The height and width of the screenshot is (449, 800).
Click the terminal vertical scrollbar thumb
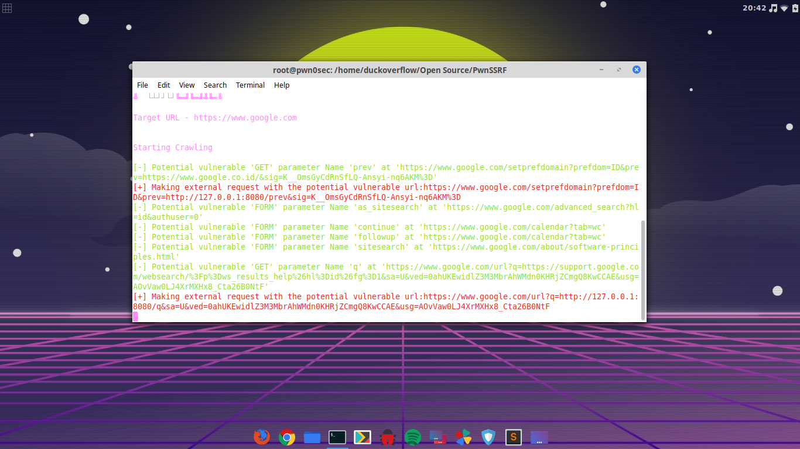point(643,270)
